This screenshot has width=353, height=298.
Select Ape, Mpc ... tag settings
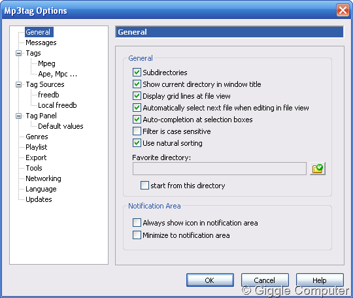(58, 74)
